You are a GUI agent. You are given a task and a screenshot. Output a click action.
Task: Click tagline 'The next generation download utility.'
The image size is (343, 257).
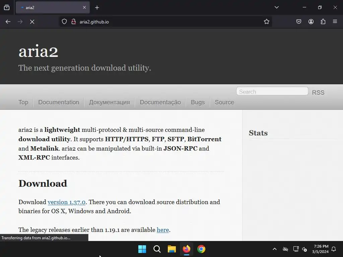[x=85, y=68]
